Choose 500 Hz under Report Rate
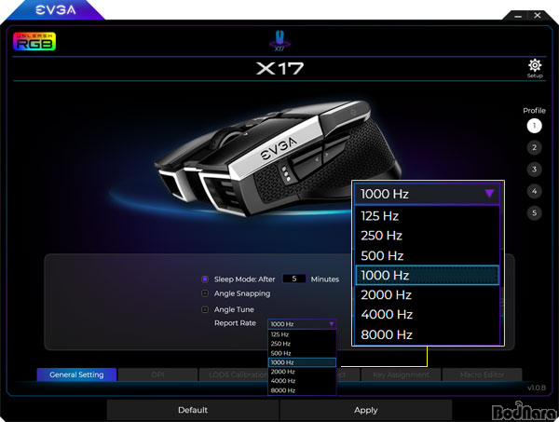 click(x=302, y=353)
